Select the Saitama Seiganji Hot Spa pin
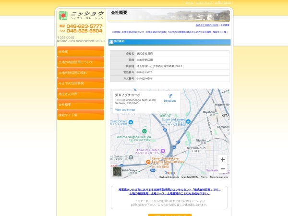 [x=144, y=131]
